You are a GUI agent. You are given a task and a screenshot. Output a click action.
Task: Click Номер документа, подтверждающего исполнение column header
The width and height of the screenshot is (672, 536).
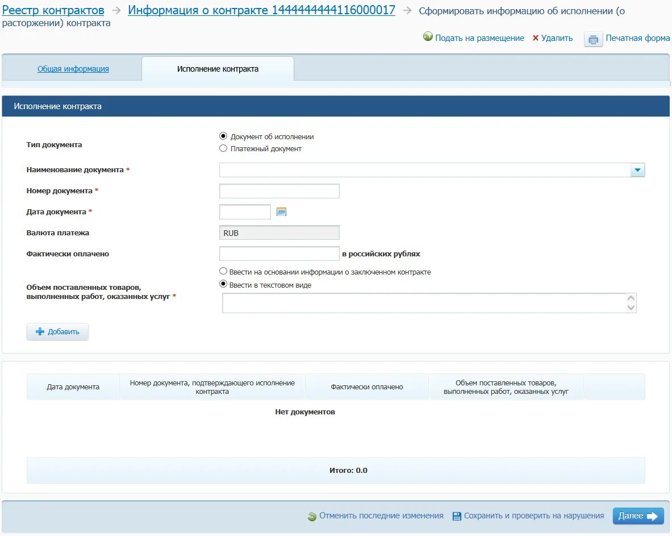[x=212, y=387]
